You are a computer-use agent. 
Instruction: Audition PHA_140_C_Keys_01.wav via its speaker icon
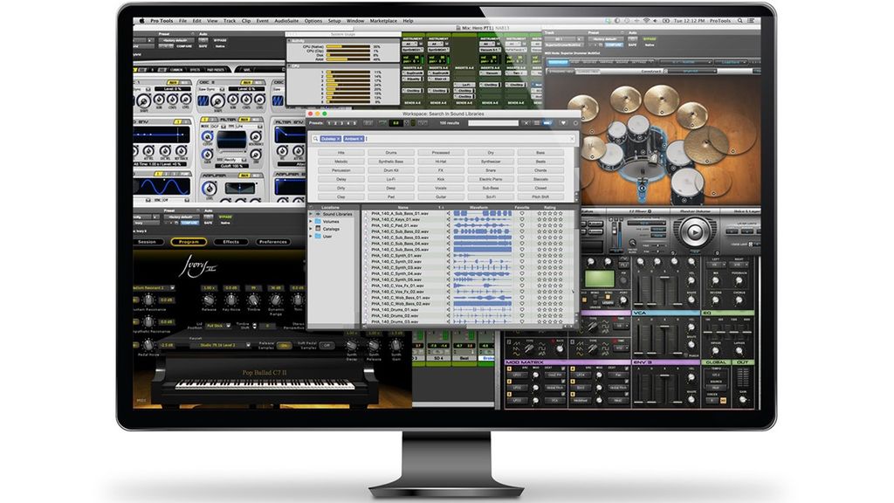pyautogui.click(x=449, y=219)
